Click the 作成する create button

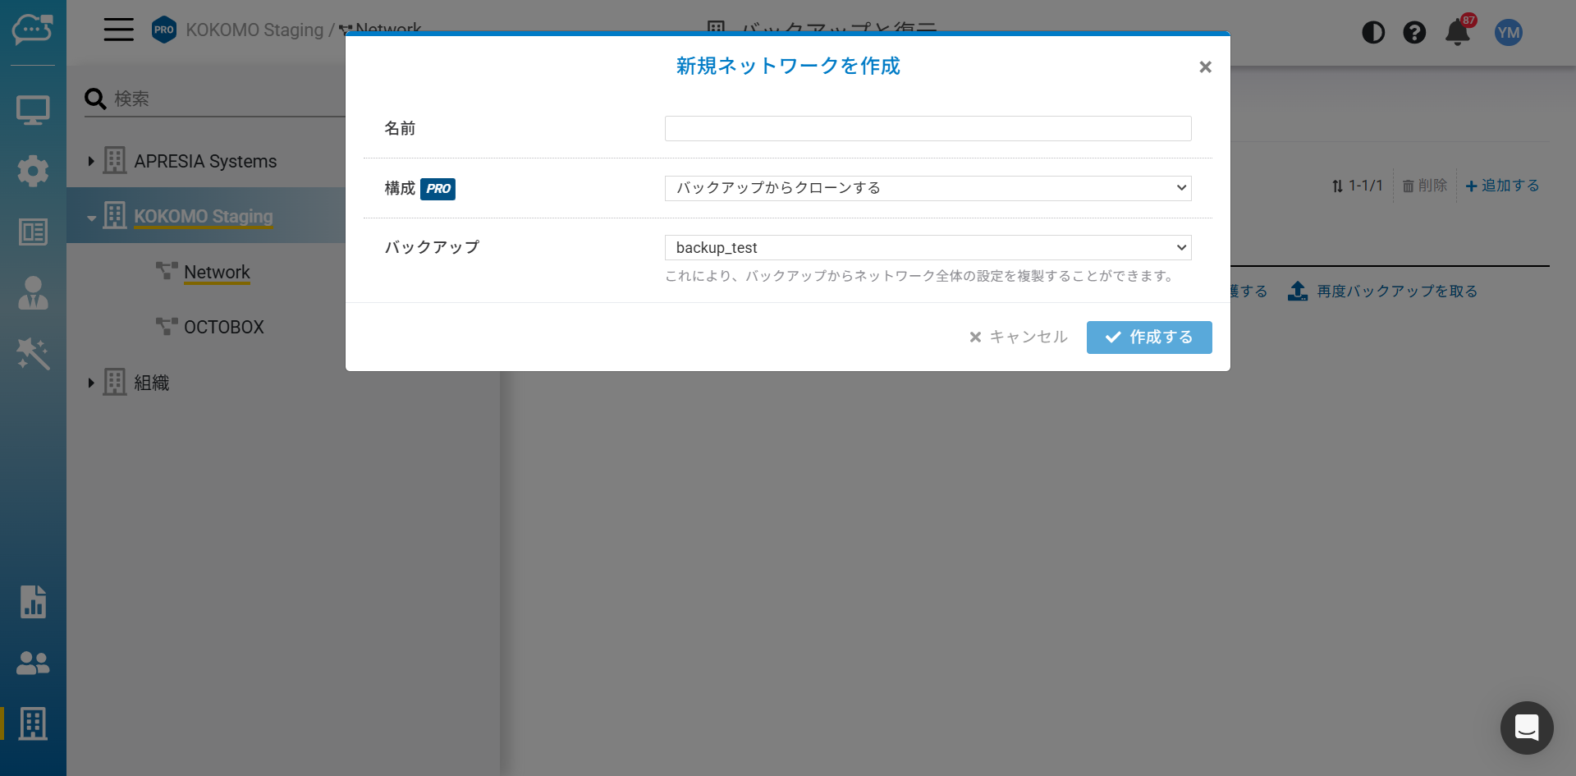[x=1148, y=337]
